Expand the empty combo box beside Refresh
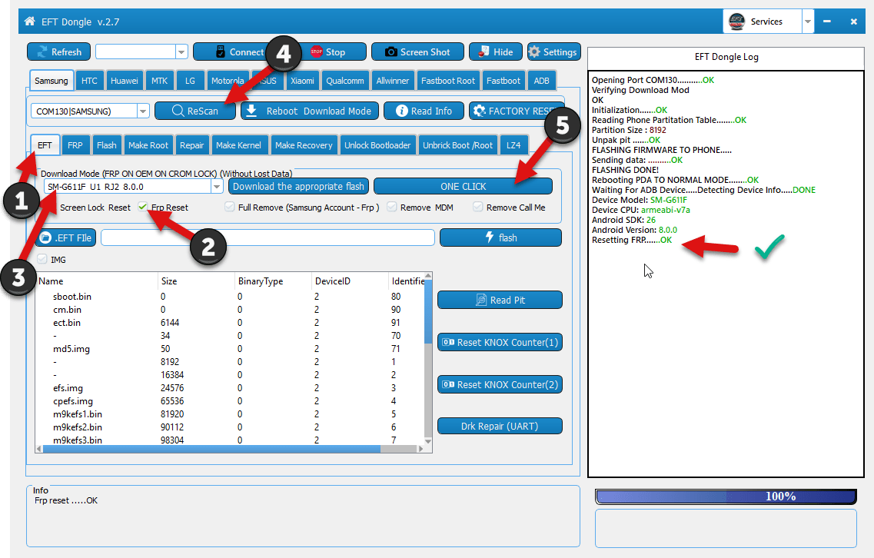The height and width of the screenshot is (558, 874). click(x=181, y=51)
